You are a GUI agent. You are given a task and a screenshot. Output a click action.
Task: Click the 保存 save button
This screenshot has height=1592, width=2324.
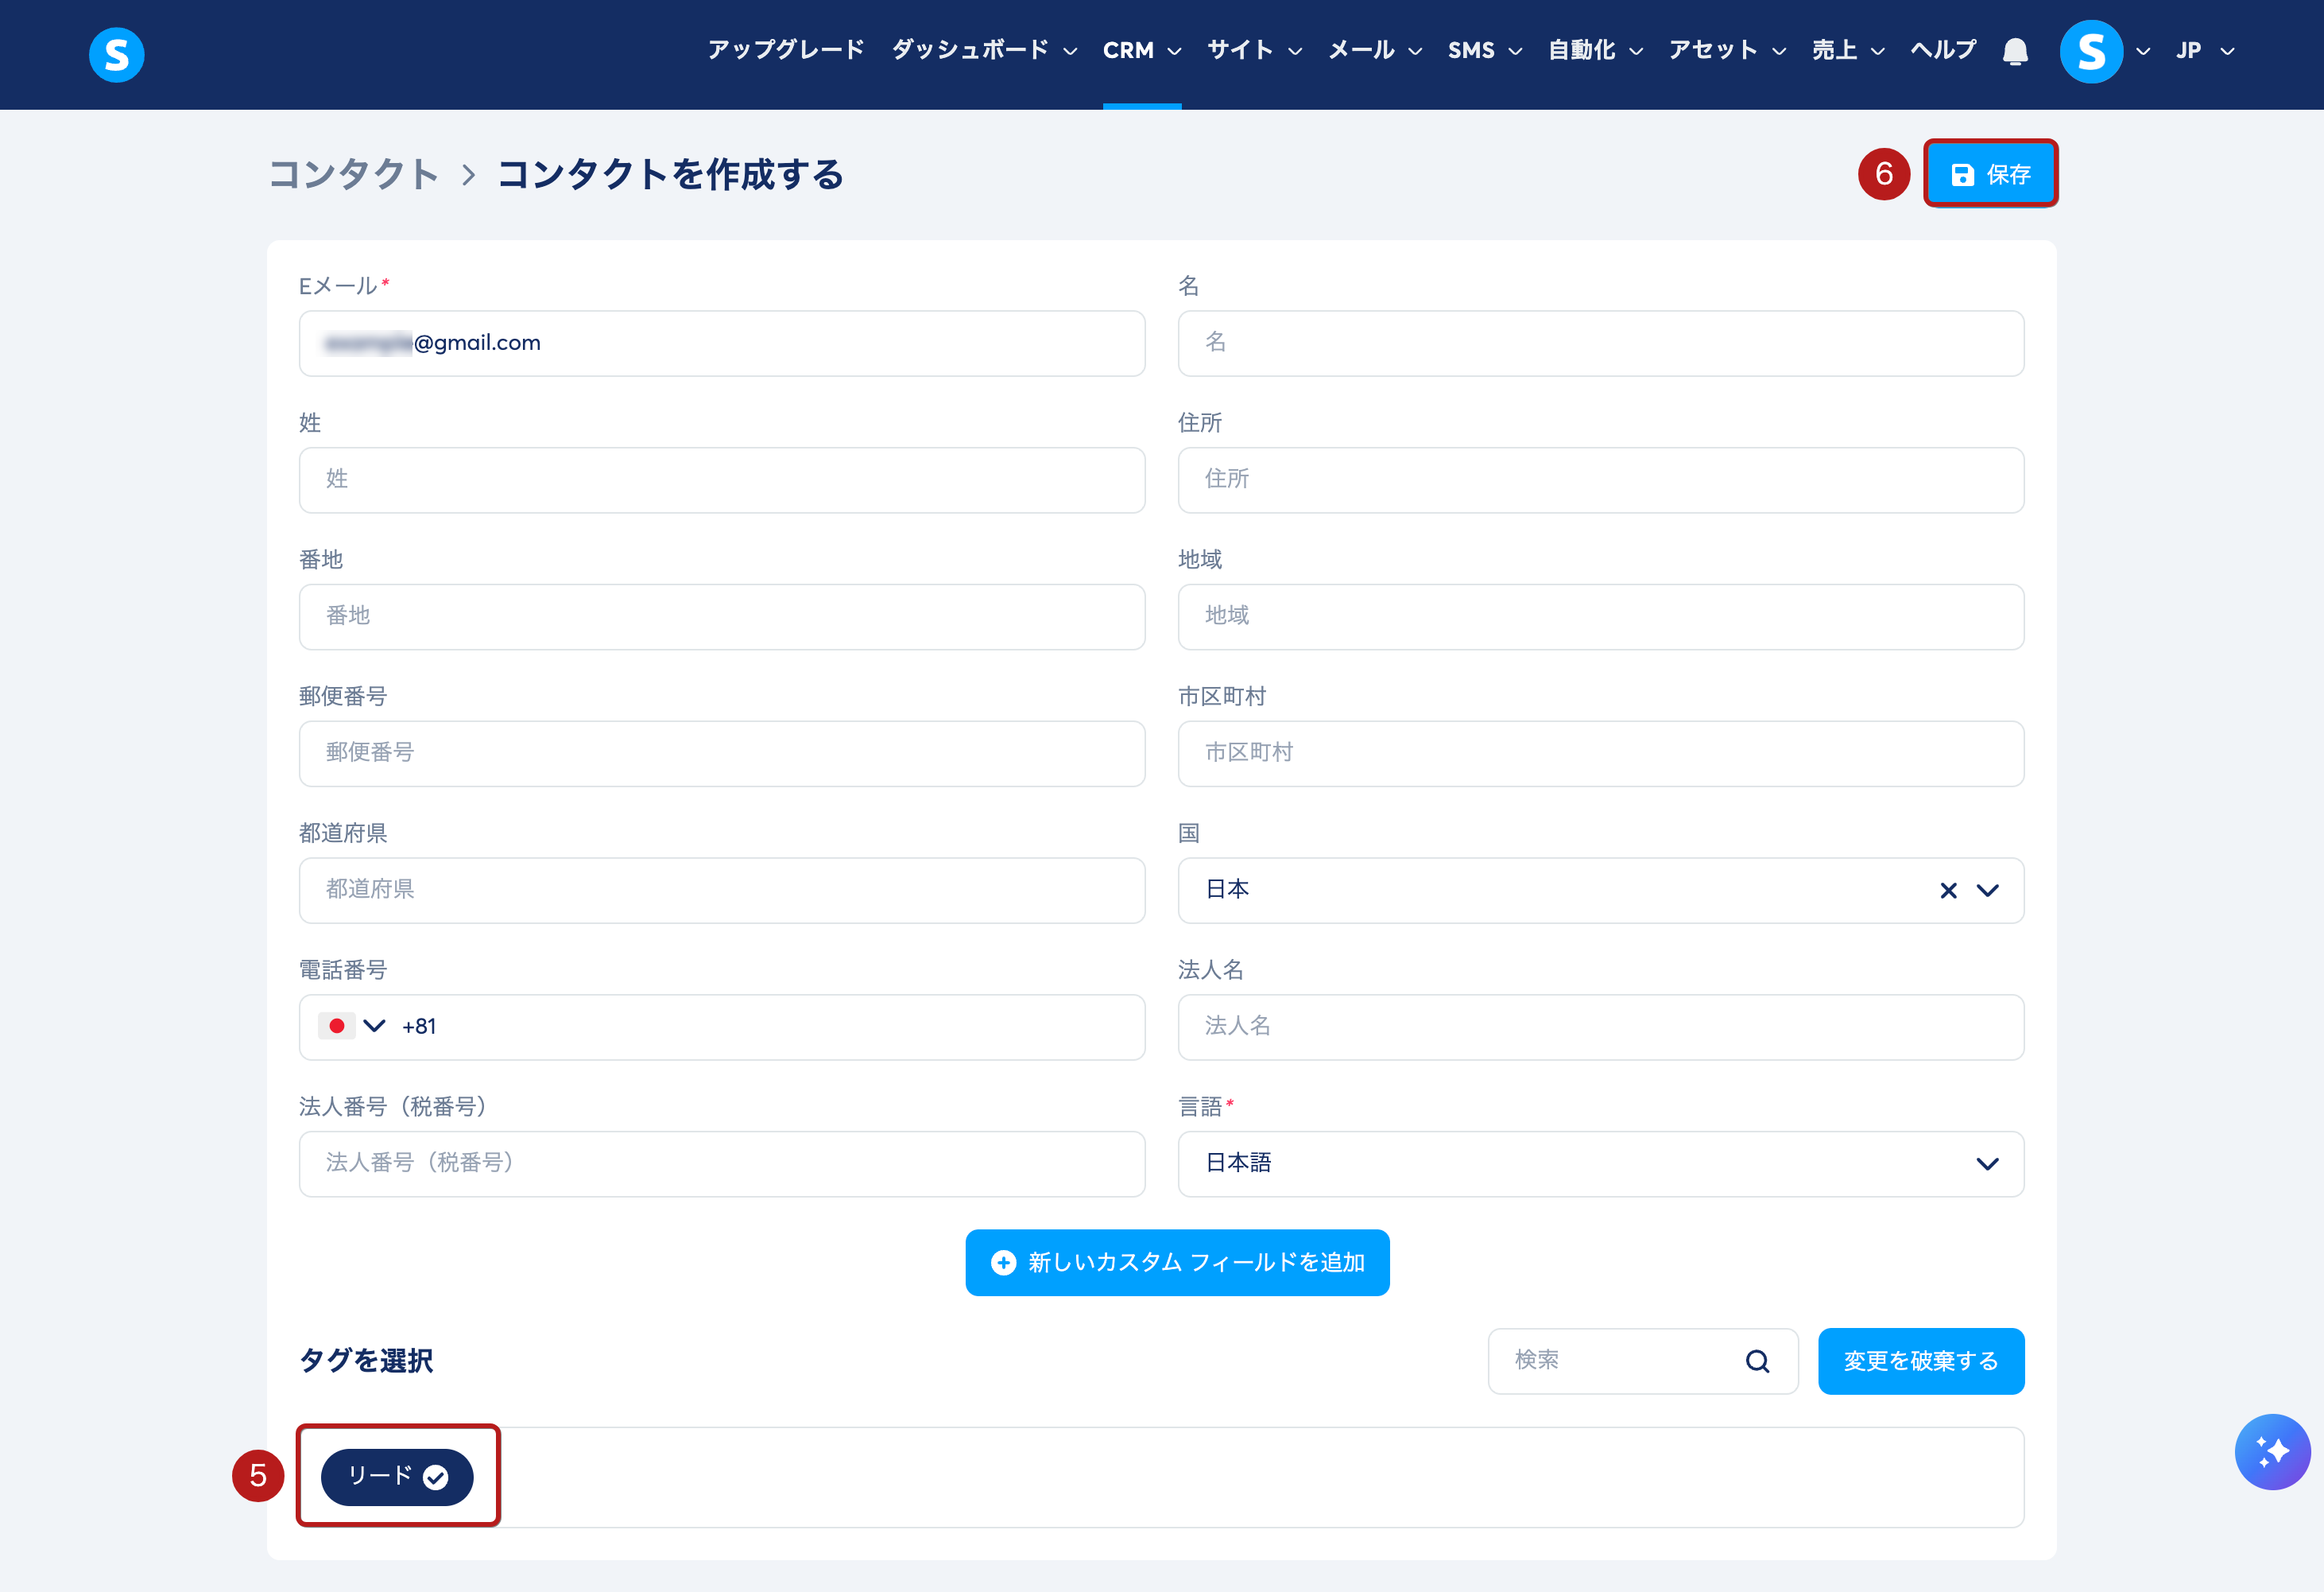(1990, 174)
